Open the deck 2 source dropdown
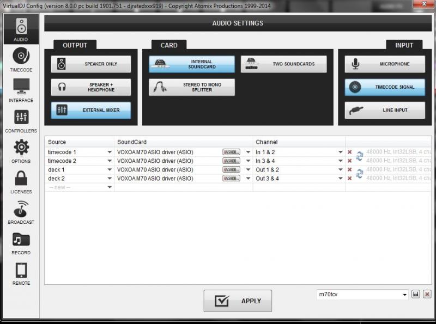 pos(110,179)
